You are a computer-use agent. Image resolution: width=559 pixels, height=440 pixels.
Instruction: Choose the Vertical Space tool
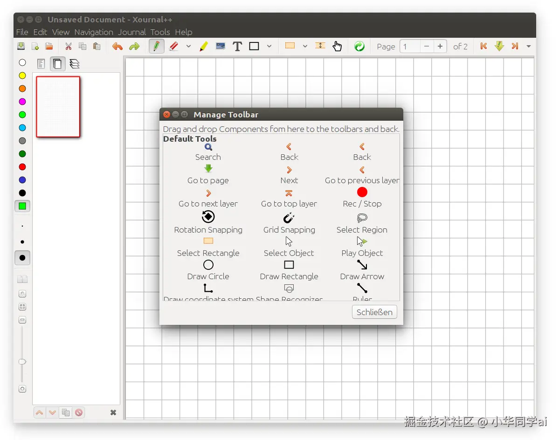point(320,46)
